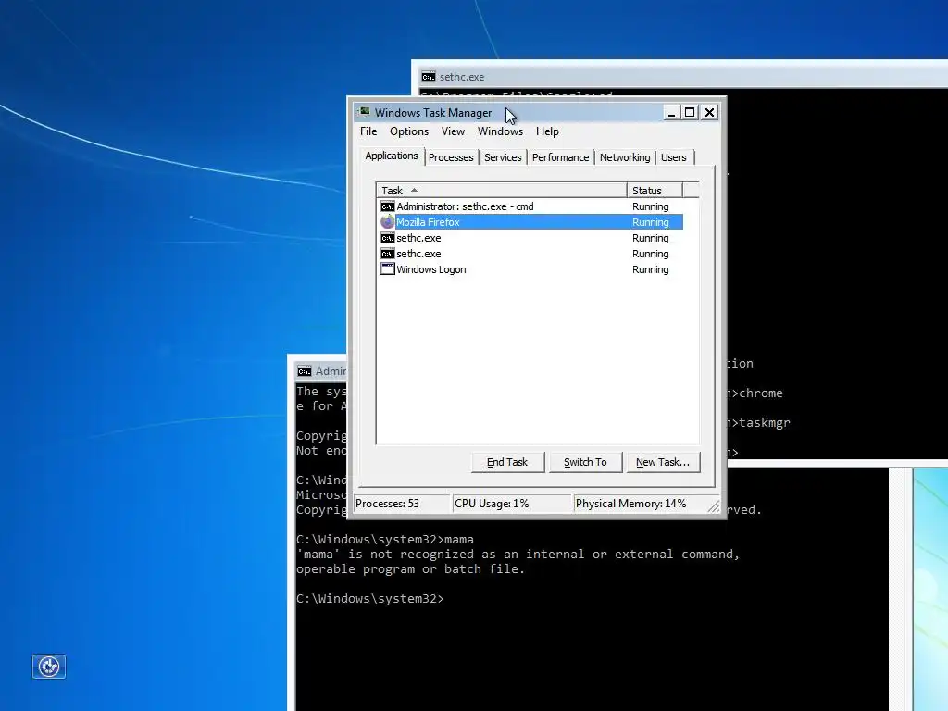Select the Mozilla Firefox task row
This screenshot has width=948, height=711.
pos(530,222)
